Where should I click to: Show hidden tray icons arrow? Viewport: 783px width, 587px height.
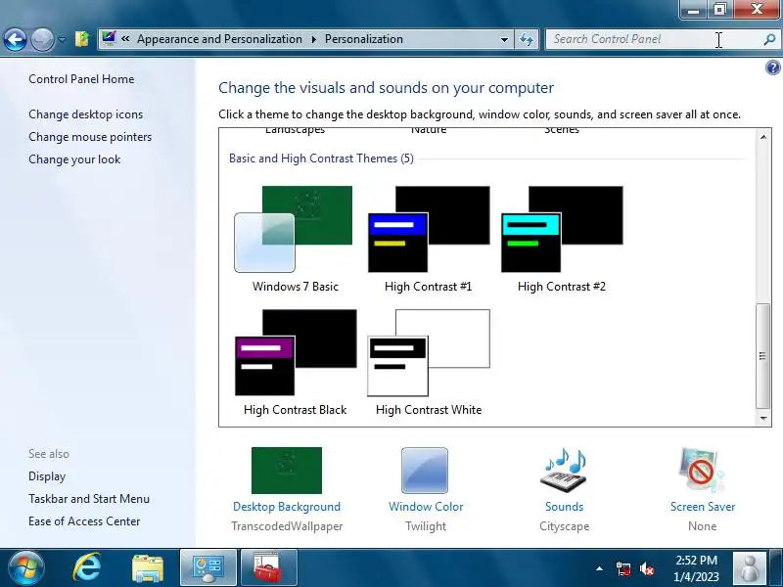pyautogui.click(x=599, y=568)
